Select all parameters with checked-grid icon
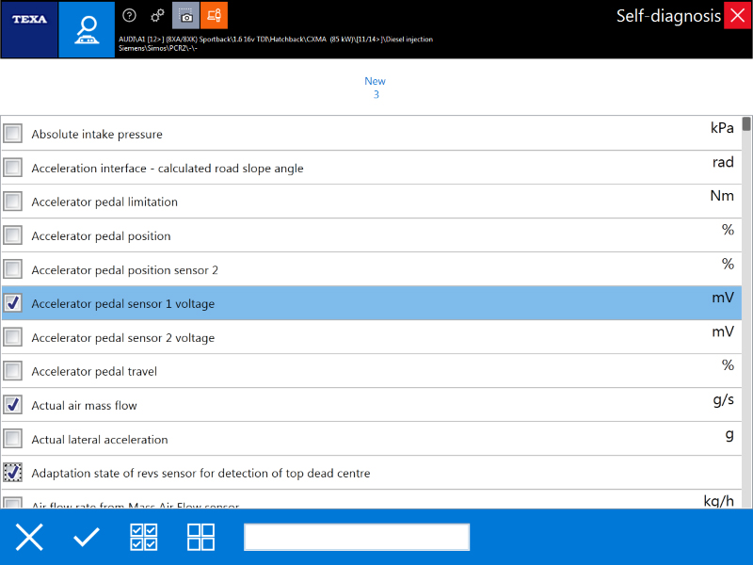This screenshot has height=565, width=753. coord(144,537)
